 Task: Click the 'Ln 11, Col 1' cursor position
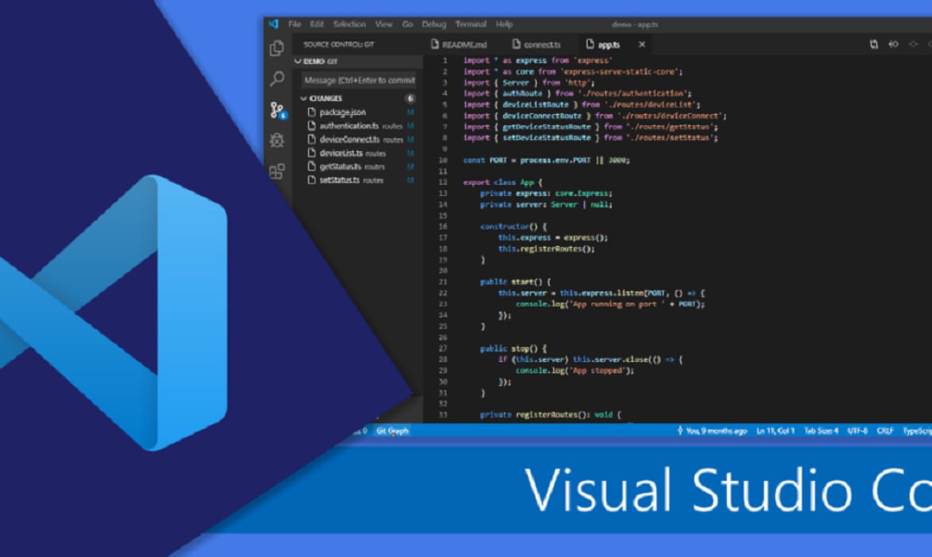click(775, 431)
